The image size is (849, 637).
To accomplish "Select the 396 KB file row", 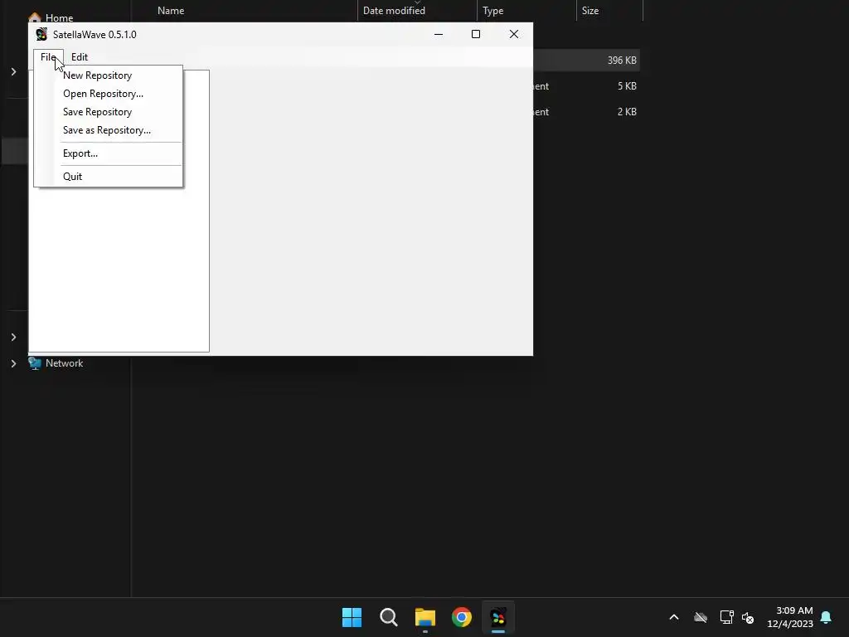I will point(586,60).
